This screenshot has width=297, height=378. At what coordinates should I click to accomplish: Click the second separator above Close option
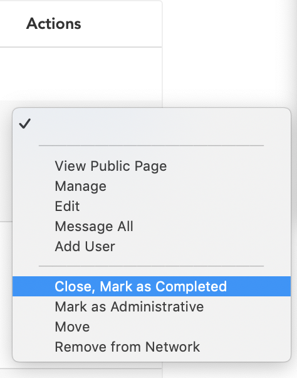click(151, 266)
